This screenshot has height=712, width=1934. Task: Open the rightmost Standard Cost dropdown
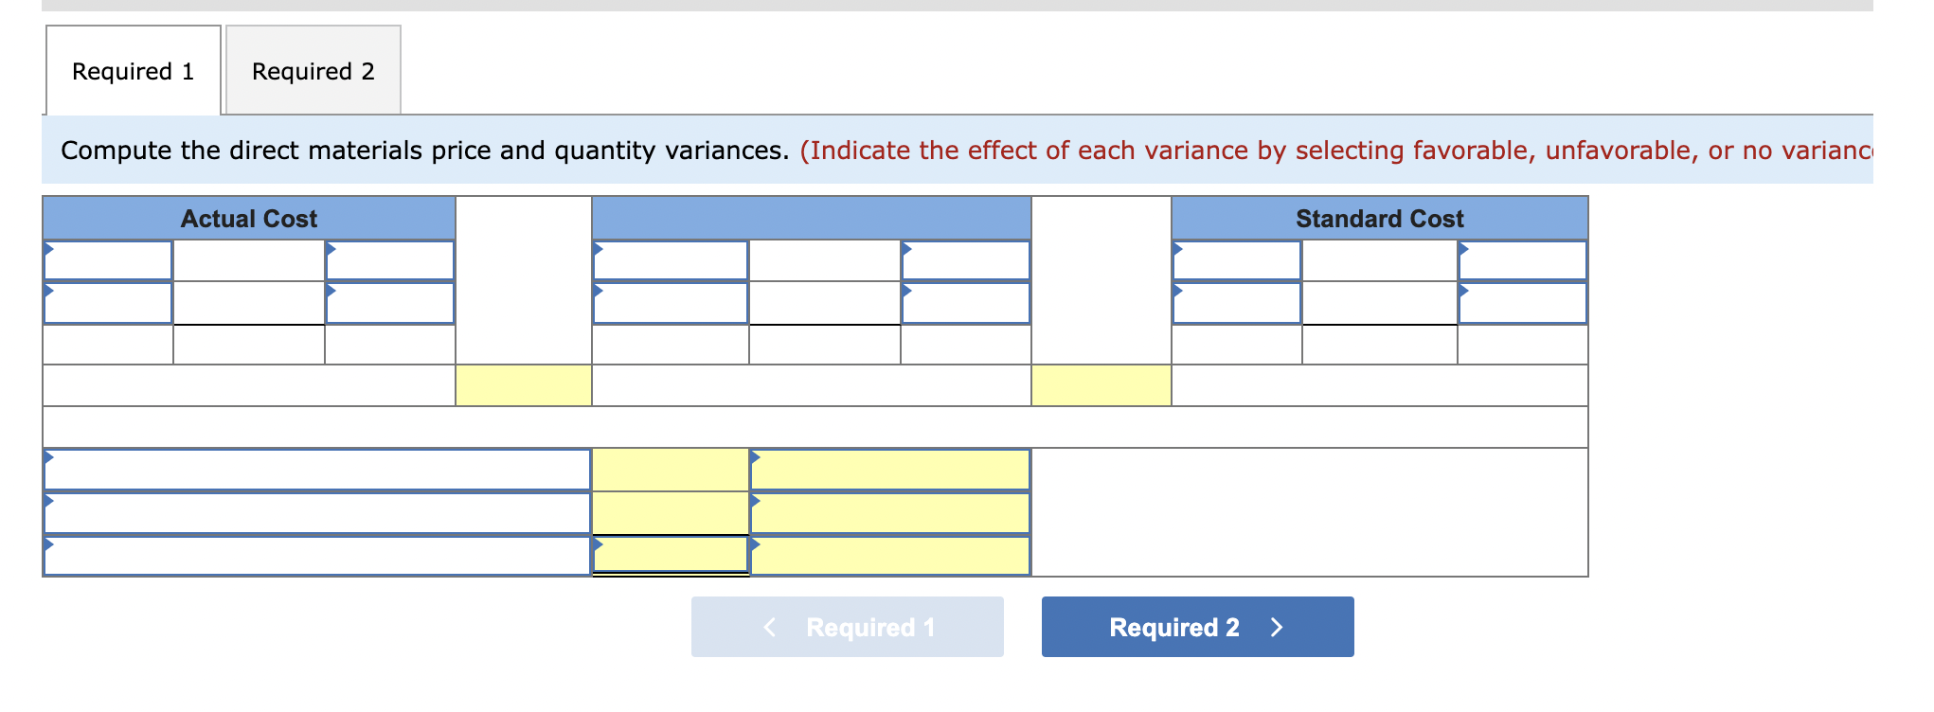pyautogui.click(x=1522, y=257)
